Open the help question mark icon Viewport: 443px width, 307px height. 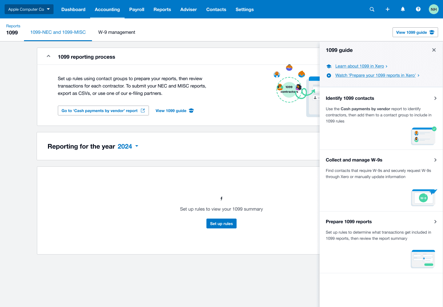(418, 9)
